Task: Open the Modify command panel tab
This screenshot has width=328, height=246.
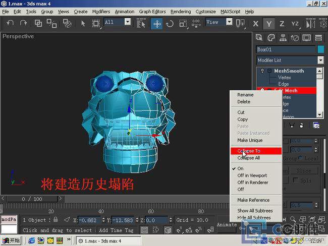Action: tap(271, 38)
